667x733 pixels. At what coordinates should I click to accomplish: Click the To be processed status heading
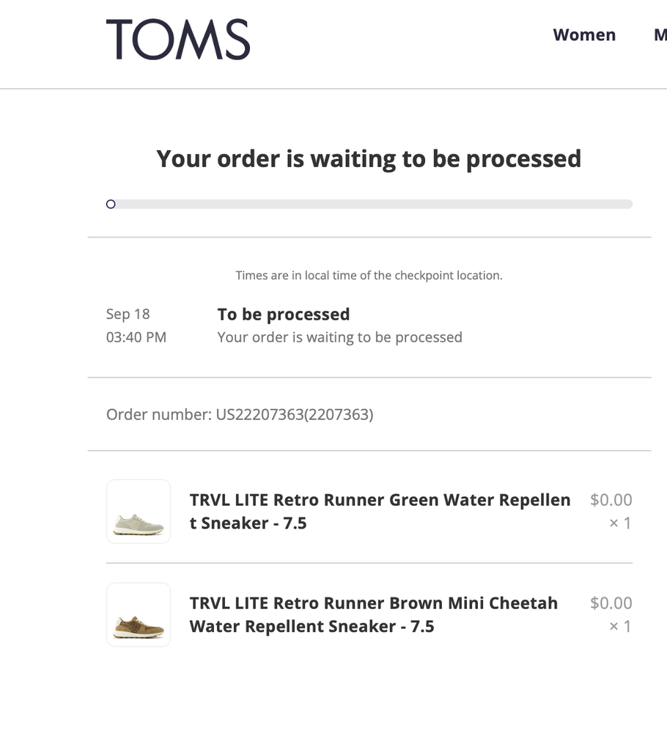click(x=283, y=314)
